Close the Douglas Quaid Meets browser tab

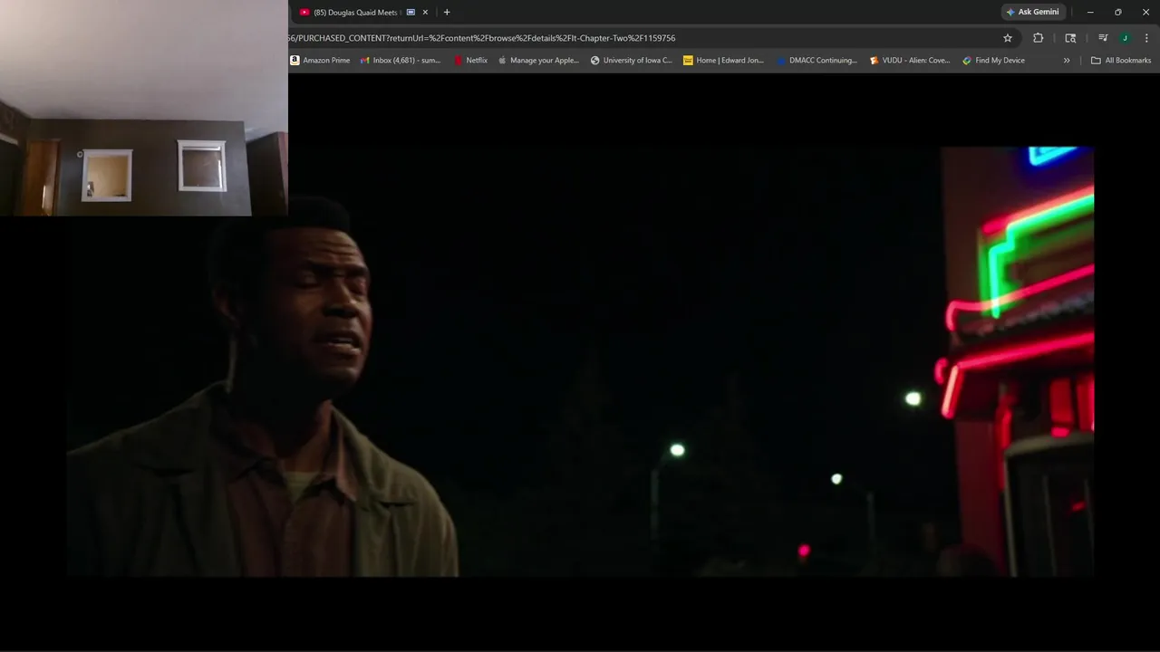point(425,13)
